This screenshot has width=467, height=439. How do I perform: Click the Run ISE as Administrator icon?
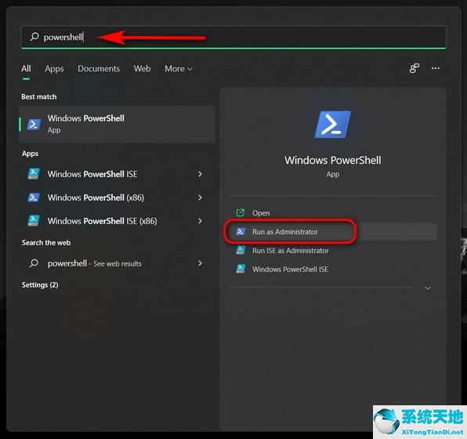coord(241,250)
